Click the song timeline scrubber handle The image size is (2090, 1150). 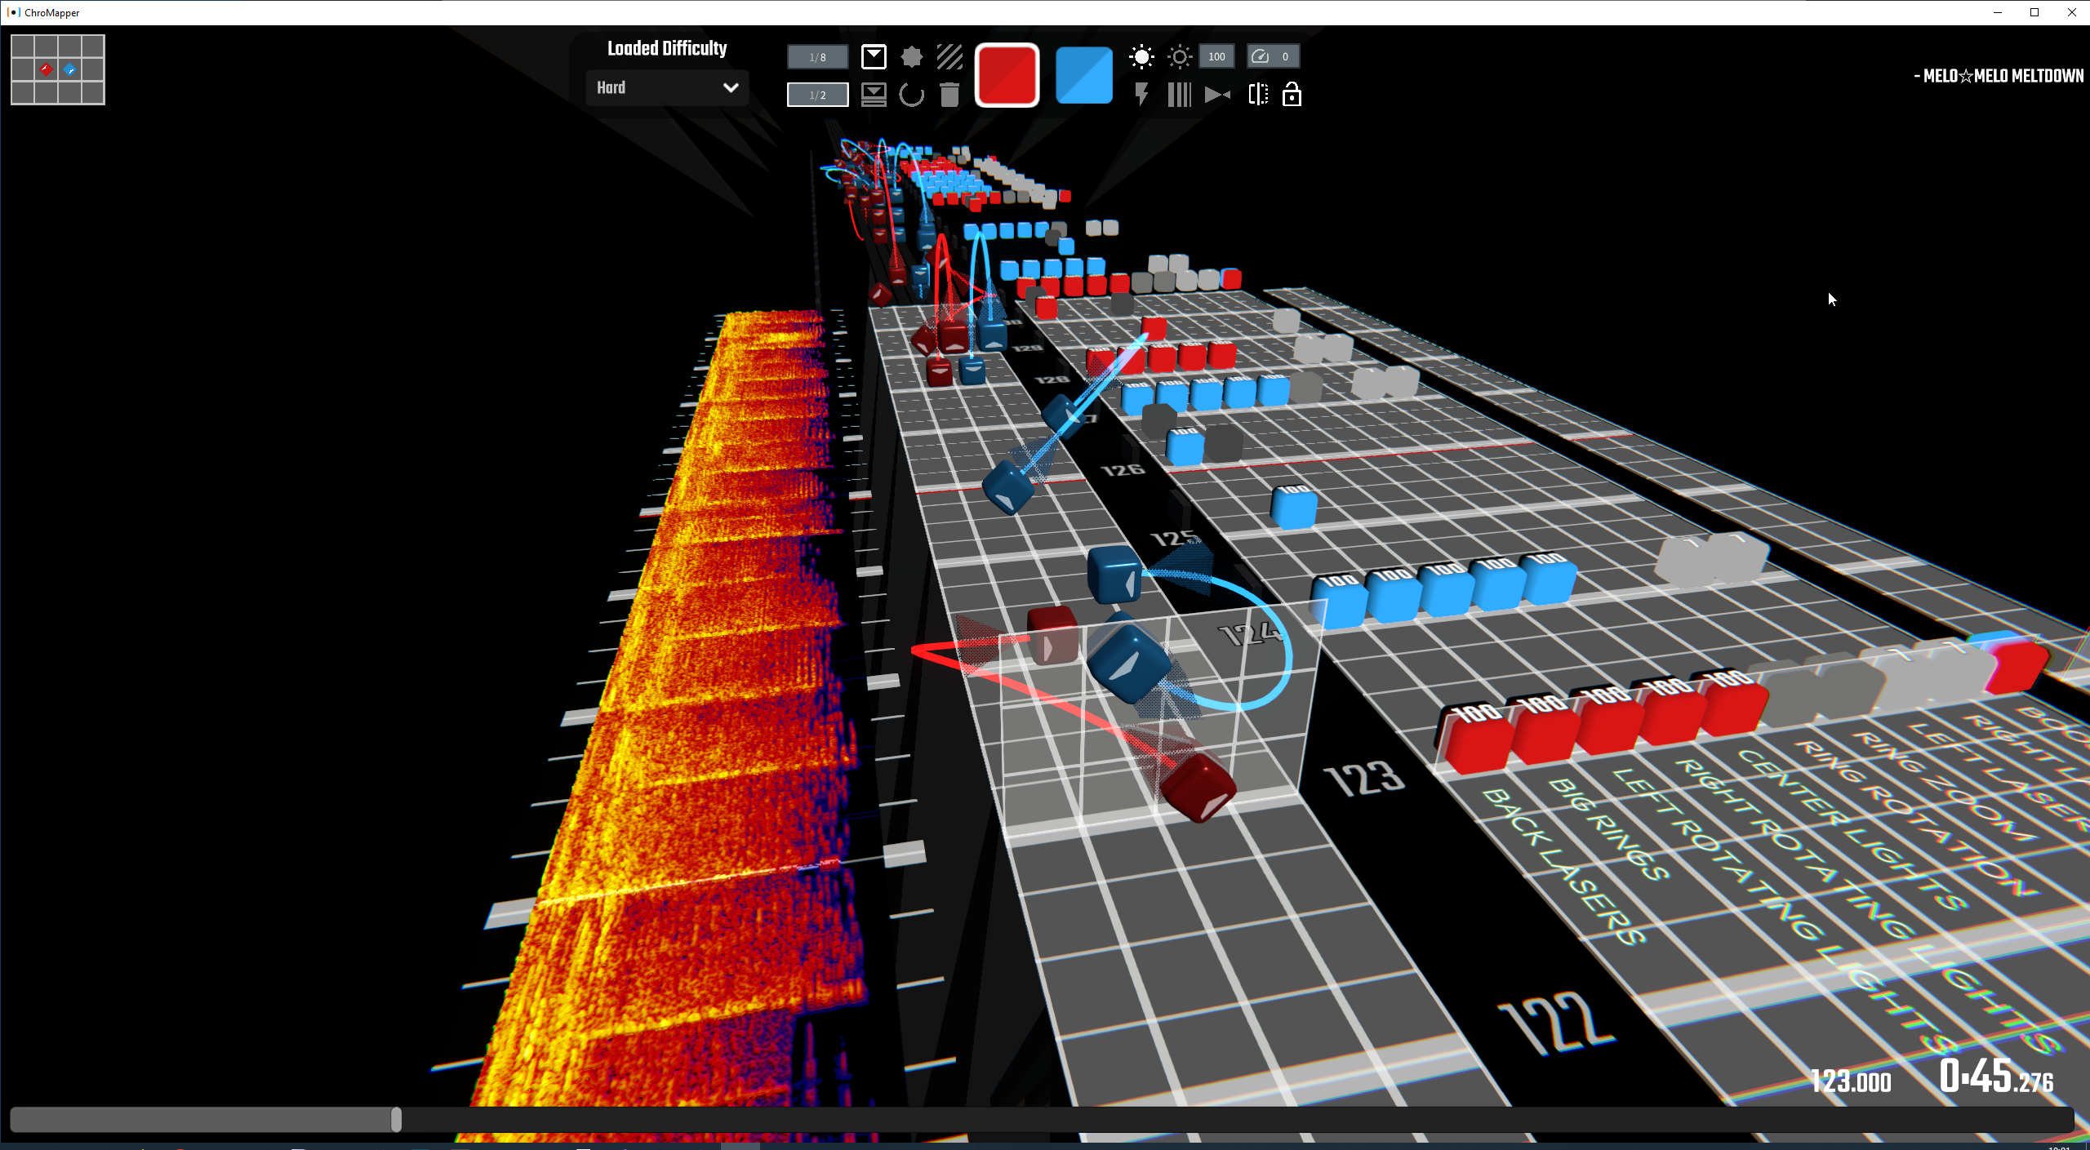396,1119
